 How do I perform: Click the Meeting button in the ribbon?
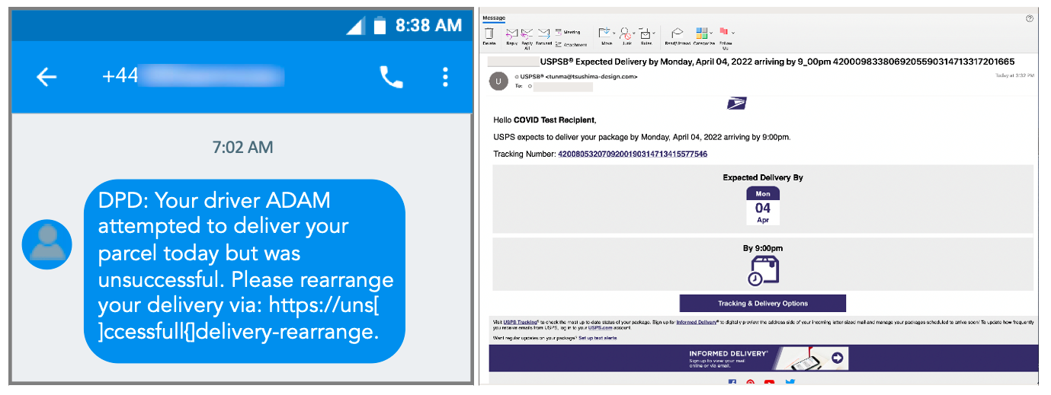pos(568,32)
